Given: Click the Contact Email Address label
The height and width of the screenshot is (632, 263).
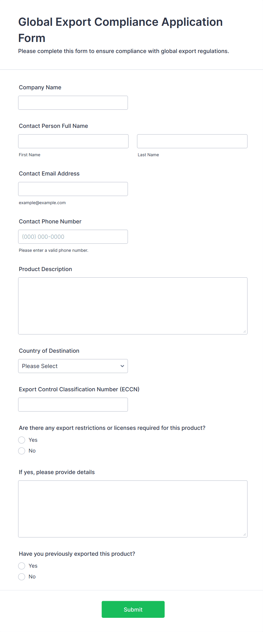Looking at the screenshot, I should point(49,174).
